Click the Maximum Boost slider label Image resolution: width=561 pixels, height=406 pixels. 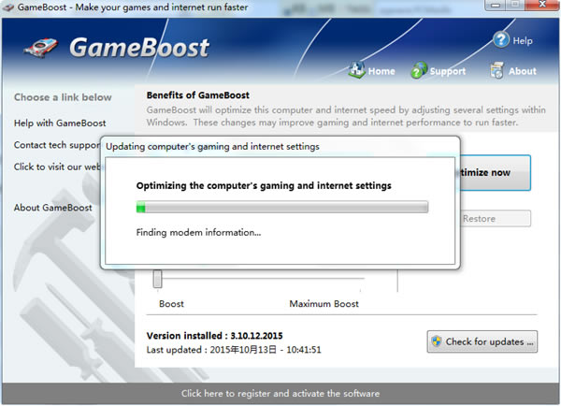(324, 304)
